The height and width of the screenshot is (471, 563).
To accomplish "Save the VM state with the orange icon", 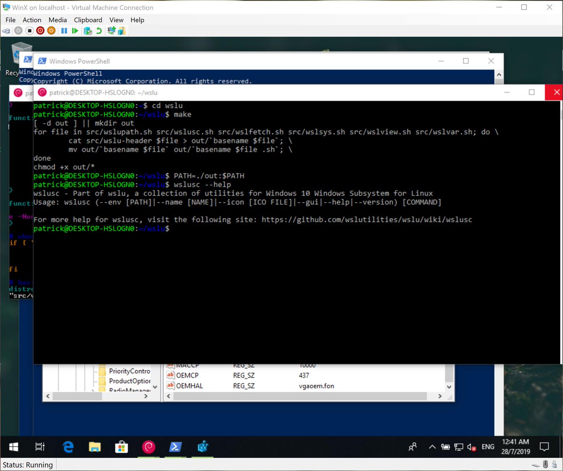I will tap(51, 31).
